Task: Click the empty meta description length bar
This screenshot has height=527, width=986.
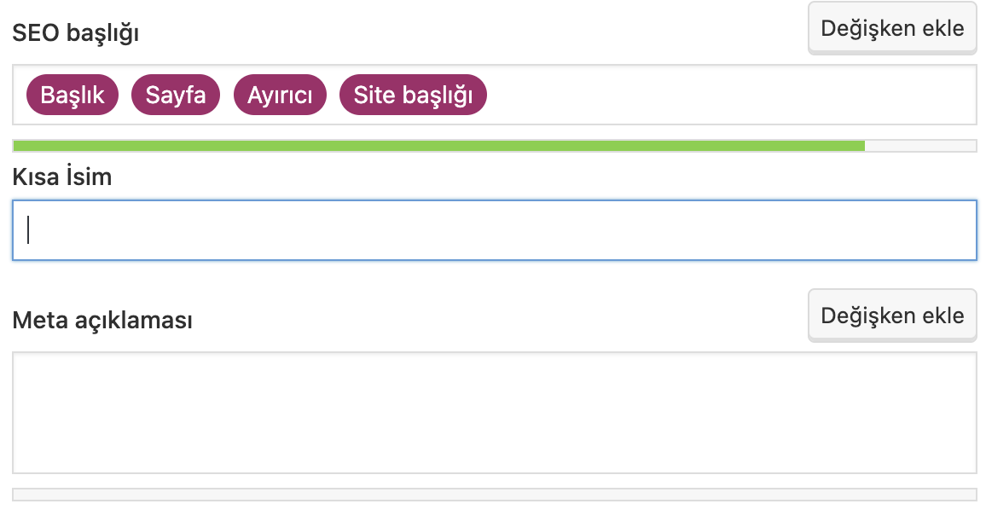Action: [494, 495]
